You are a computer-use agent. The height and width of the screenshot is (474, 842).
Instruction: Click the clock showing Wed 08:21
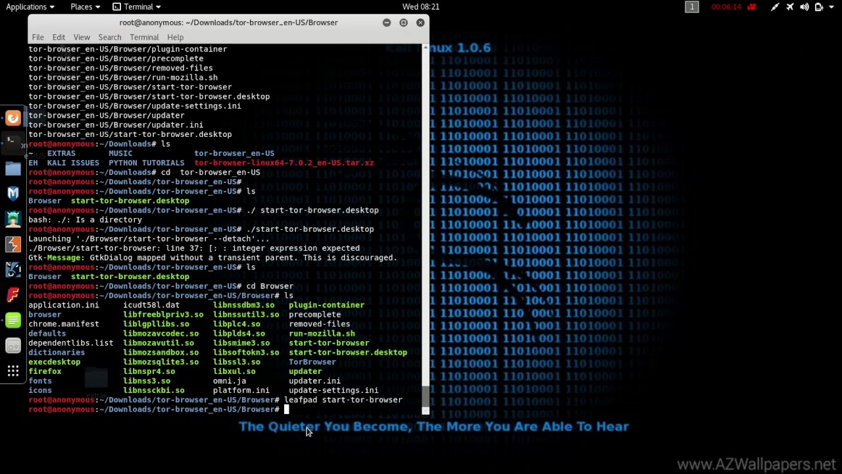point(421,7)
